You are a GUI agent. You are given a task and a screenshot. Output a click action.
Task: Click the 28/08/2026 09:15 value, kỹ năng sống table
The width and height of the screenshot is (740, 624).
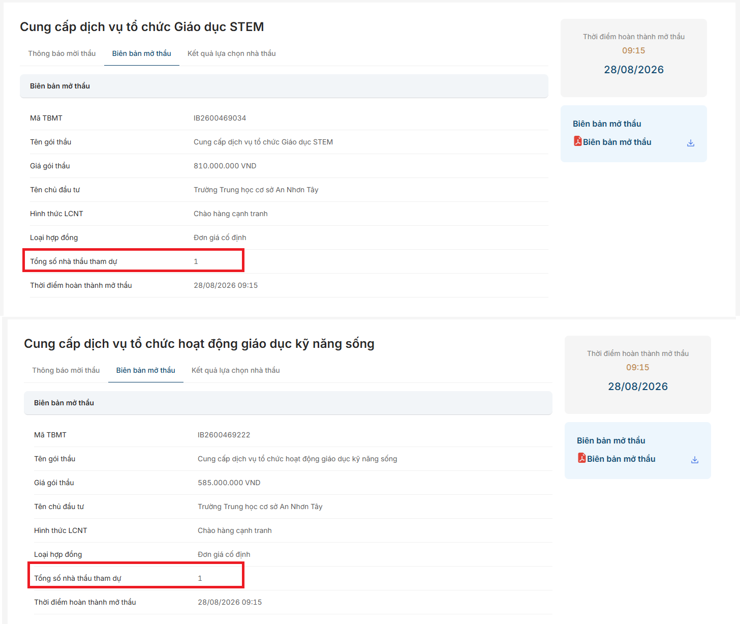pos(230,602)
